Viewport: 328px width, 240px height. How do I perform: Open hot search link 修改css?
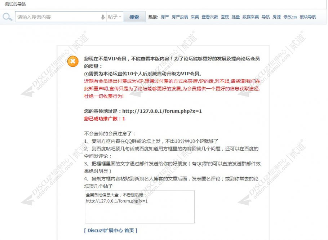point(290,17)
